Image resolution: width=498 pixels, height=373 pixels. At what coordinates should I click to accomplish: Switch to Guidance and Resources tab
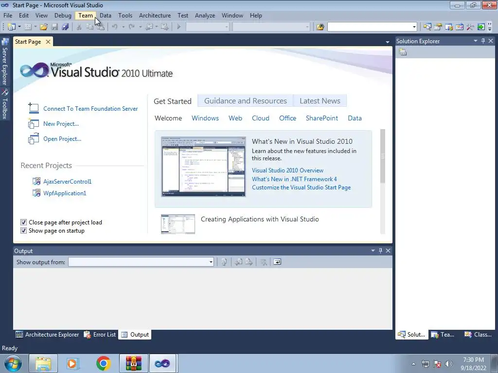pos(246,101)
